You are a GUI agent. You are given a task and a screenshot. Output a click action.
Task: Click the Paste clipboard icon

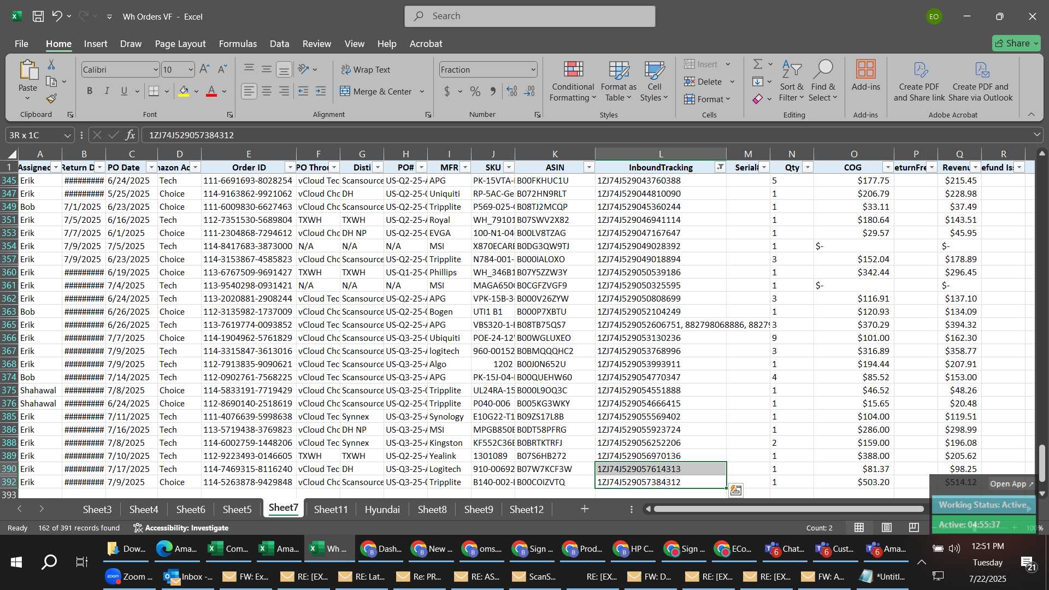click(28, 70)
